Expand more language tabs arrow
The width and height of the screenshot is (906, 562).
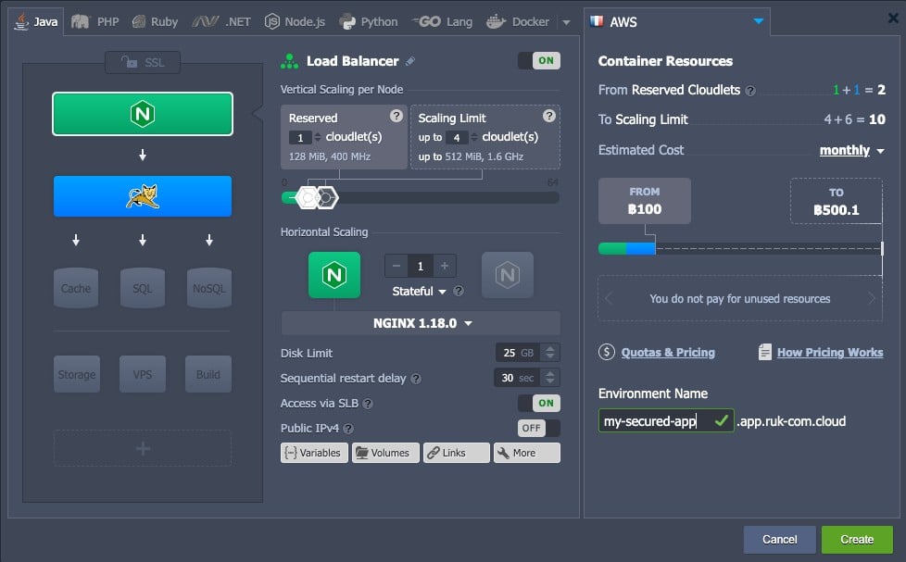click(566, 22)
